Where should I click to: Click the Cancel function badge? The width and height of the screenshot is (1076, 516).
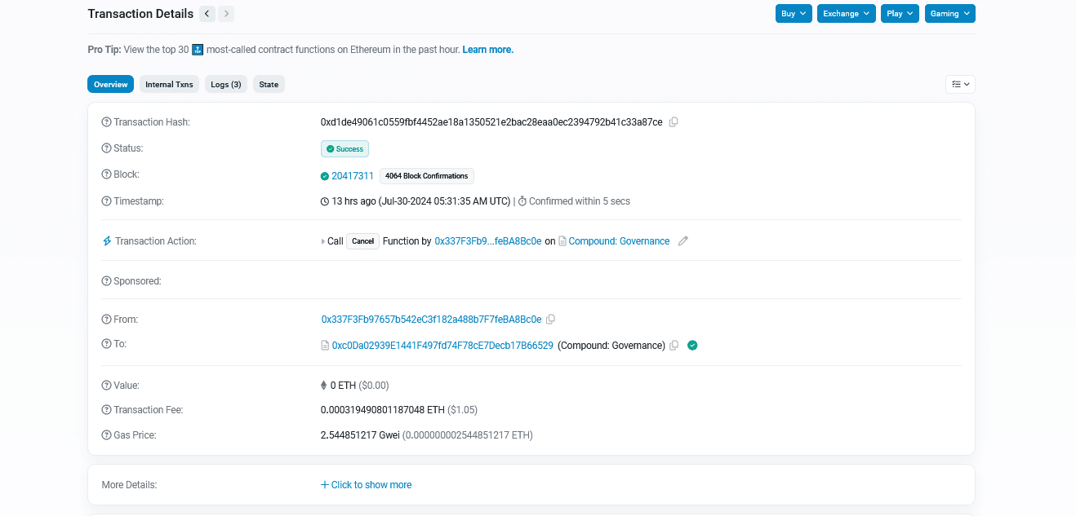[363, 241]
